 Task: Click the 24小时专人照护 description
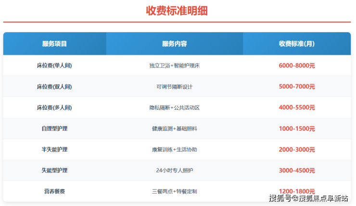pyautogui.click(x=174, y=170)
